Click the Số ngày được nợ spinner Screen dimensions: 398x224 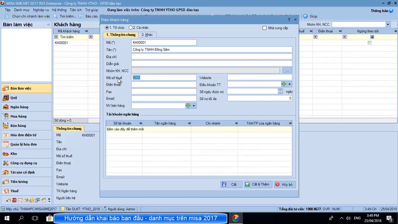click(280, 91)
